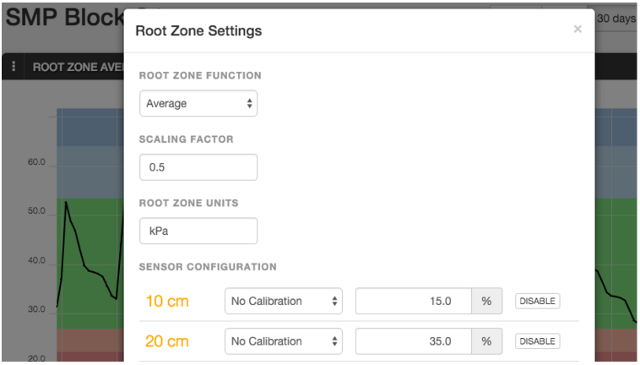Open the Root Zone Function dropdown
Image resolution: width=640 pixels, height=365 pixels.
pos(198,103)
